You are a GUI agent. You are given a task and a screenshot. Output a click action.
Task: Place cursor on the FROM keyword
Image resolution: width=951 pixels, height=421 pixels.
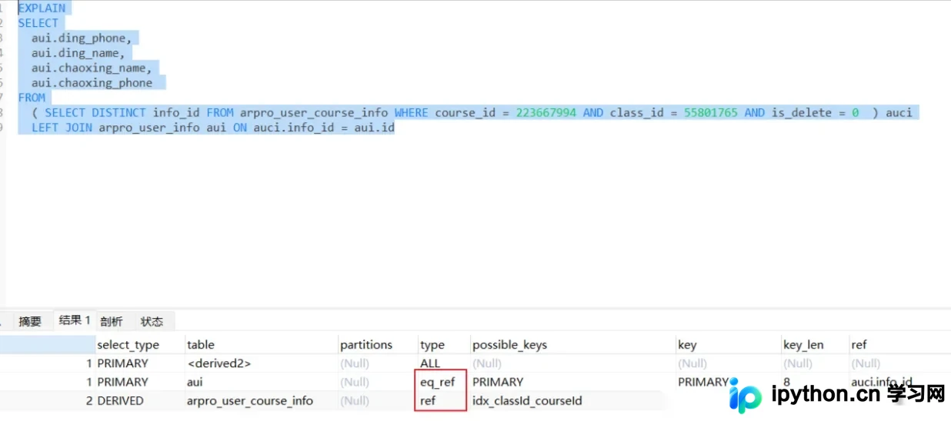click(x=32, y=98)
